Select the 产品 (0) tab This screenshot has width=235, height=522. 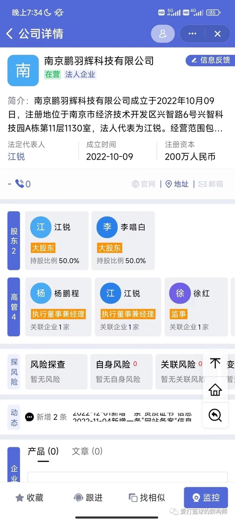pos(43,451)
